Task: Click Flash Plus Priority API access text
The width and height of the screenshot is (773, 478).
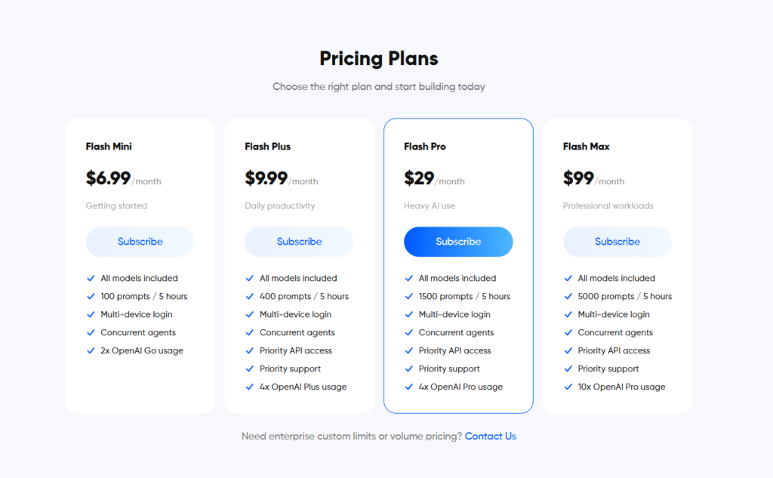Action: [296, 351]
